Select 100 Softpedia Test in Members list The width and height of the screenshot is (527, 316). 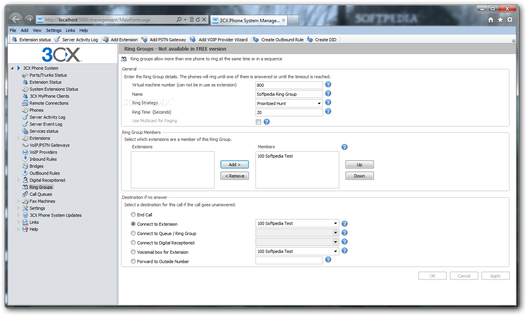(275, 156)
